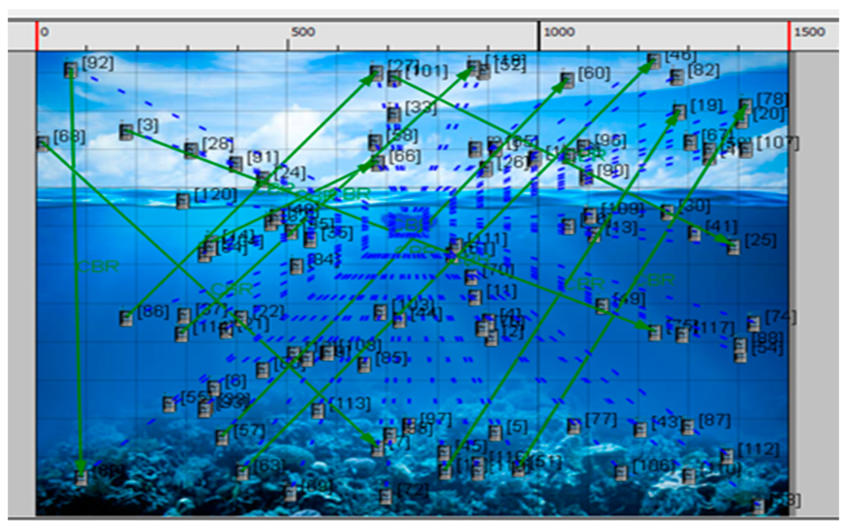Image resolution: width=847 pixels, height=528 pixels.
Task: Click node 3 device icon
Action: (x=126, y=132)
